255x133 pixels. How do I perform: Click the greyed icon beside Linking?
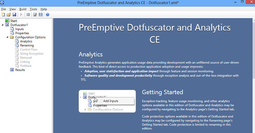pyautogui.click(x=17, y=62)
